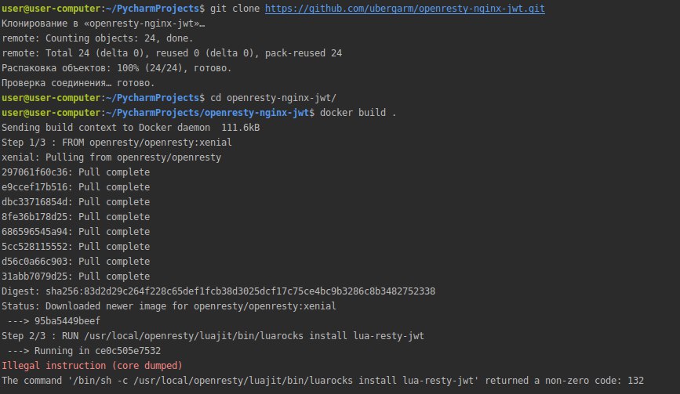This screenshot has height=394, width=680.
Task: Click 'Running in ce0c505e7532' line
Action: coord(84,351)
